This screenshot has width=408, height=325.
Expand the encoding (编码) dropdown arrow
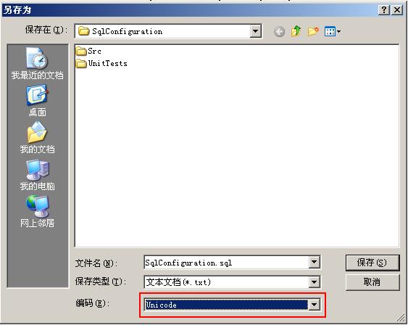pos(315,304)
